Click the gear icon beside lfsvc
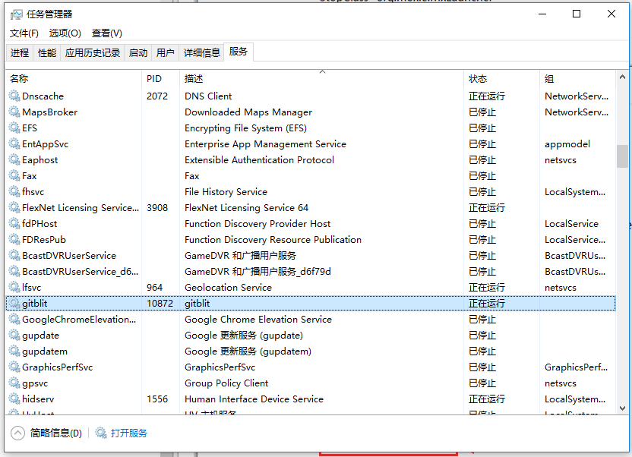Viewport: 632px width, 457px height. [14, 288]
